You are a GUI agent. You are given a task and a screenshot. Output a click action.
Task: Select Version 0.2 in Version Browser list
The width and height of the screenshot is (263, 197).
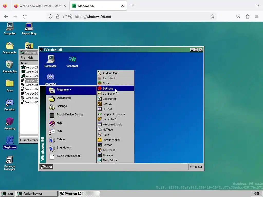[29, 98]
